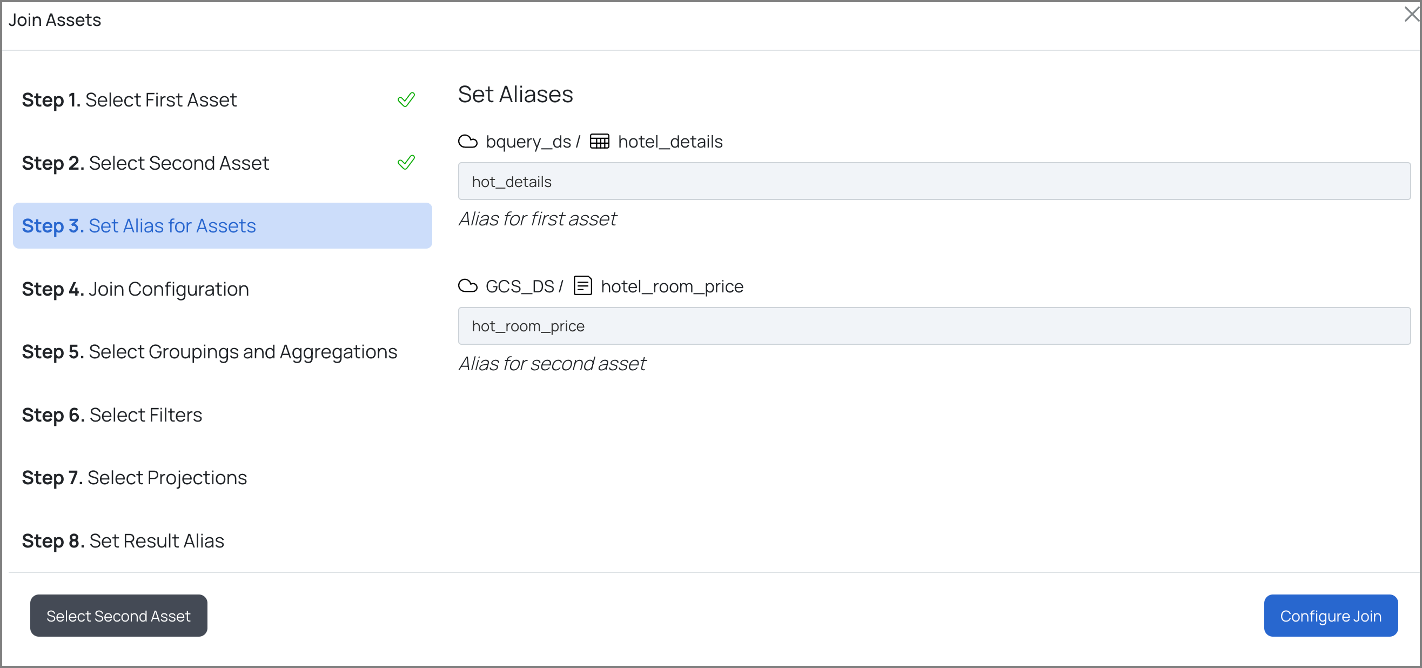
Task: Click the Configure Join button
Action: click(x=1330, y=616)
